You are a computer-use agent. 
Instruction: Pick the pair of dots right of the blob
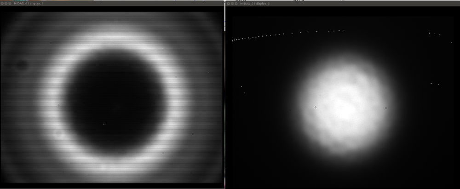(x=435, y=84)
